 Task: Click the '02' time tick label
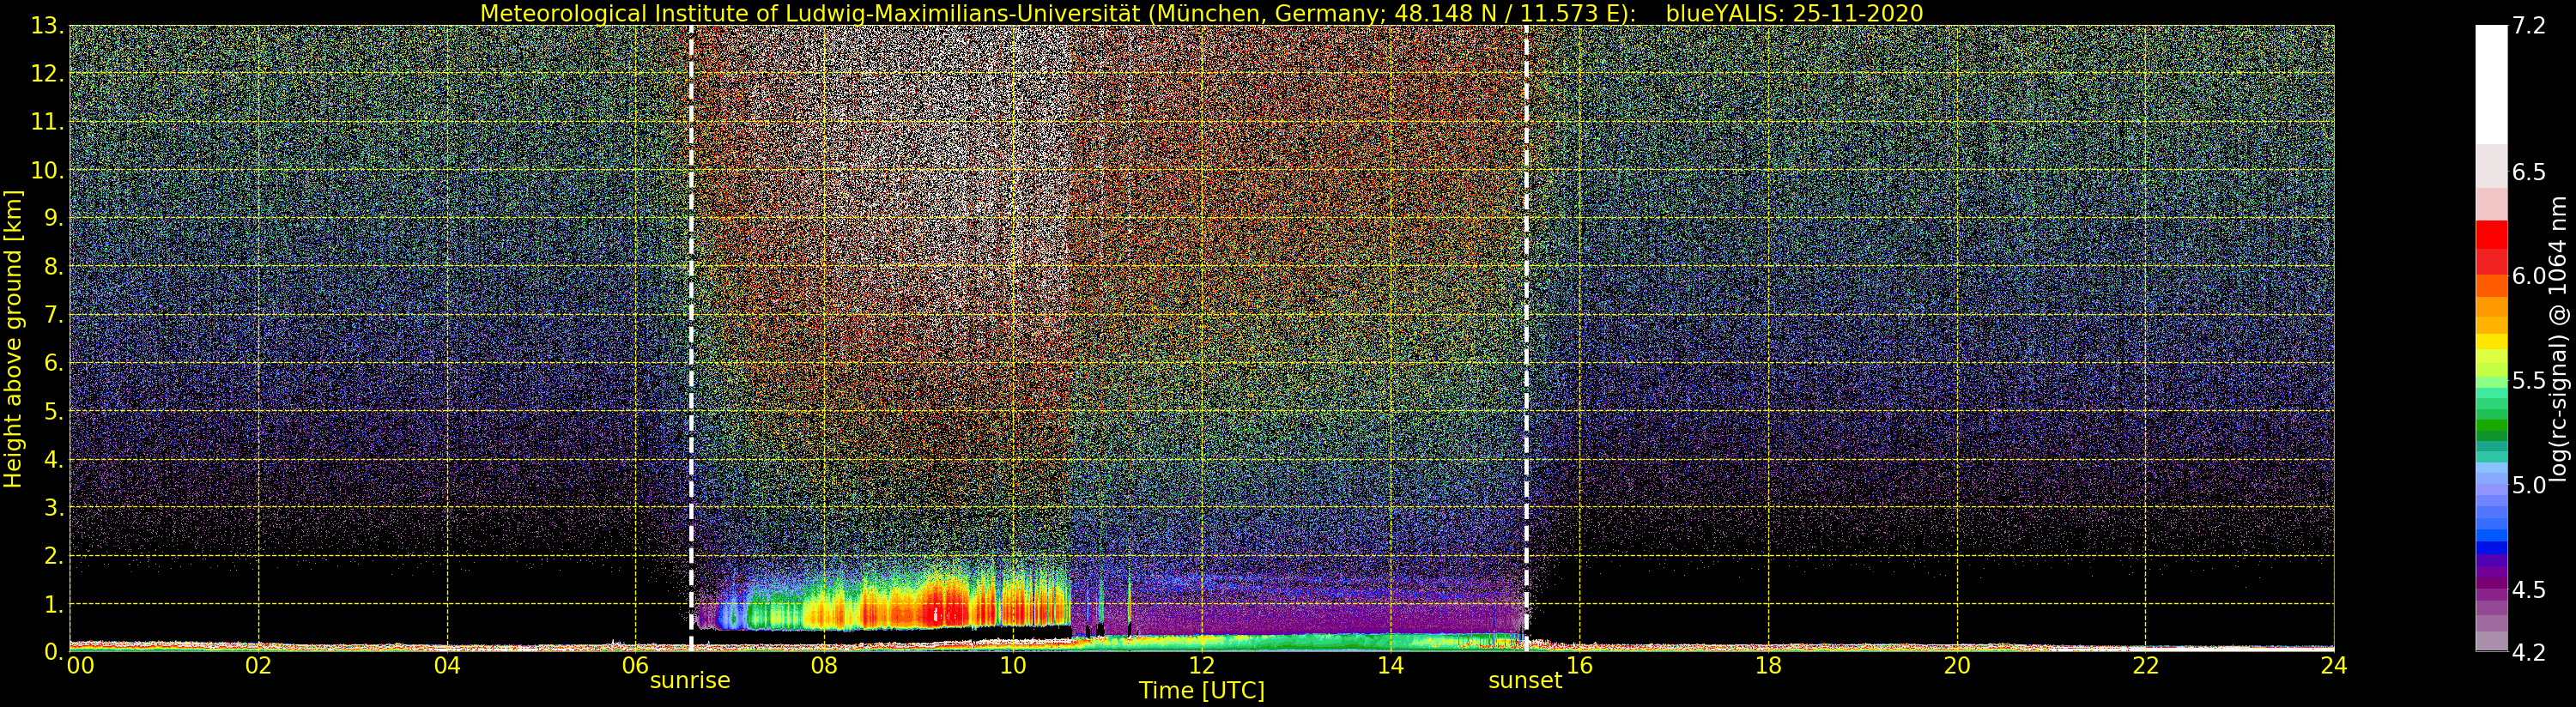[258, 665]
